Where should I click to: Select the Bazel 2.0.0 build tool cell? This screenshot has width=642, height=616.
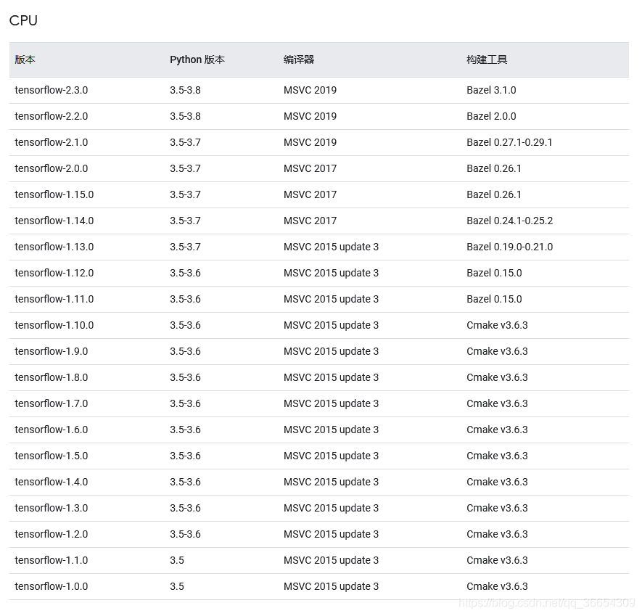[x=491, y=116]
